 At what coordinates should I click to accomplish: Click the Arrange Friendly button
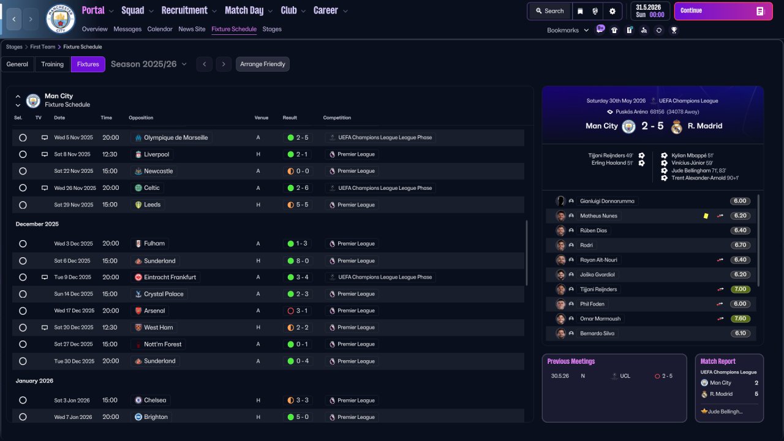click(x=263, y=64)
